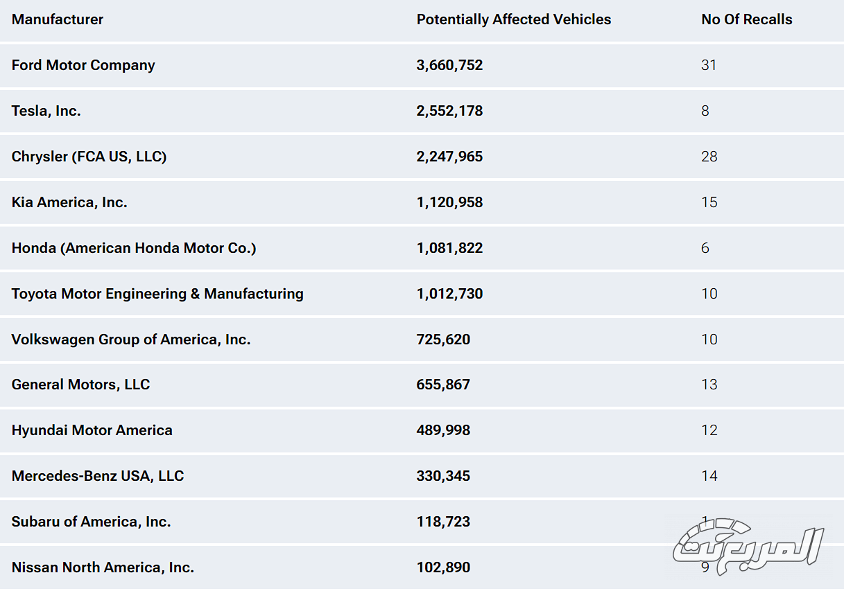Click Ford's 3,660,752 affected vehicles value

point(449,65)
